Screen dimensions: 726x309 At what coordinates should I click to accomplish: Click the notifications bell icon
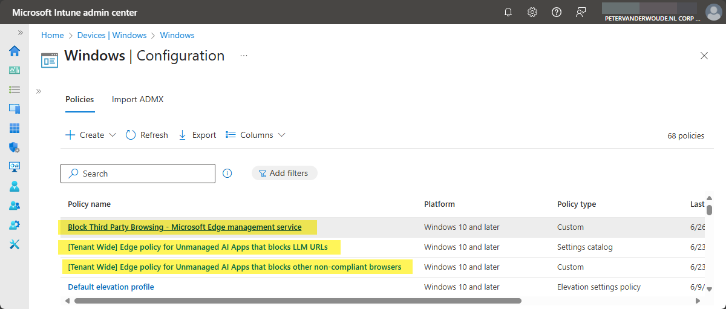(x=508, y=12)
